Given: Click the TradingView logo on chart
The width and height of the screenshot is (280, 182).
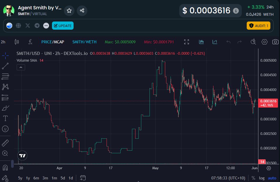Looking at the screenshot, I should (x=22, y=156).
